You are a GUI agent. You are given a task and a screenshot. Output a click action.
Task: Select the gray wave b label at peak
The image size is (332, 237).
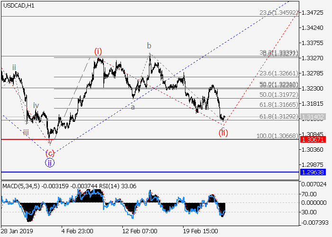[x=149, y=46]
